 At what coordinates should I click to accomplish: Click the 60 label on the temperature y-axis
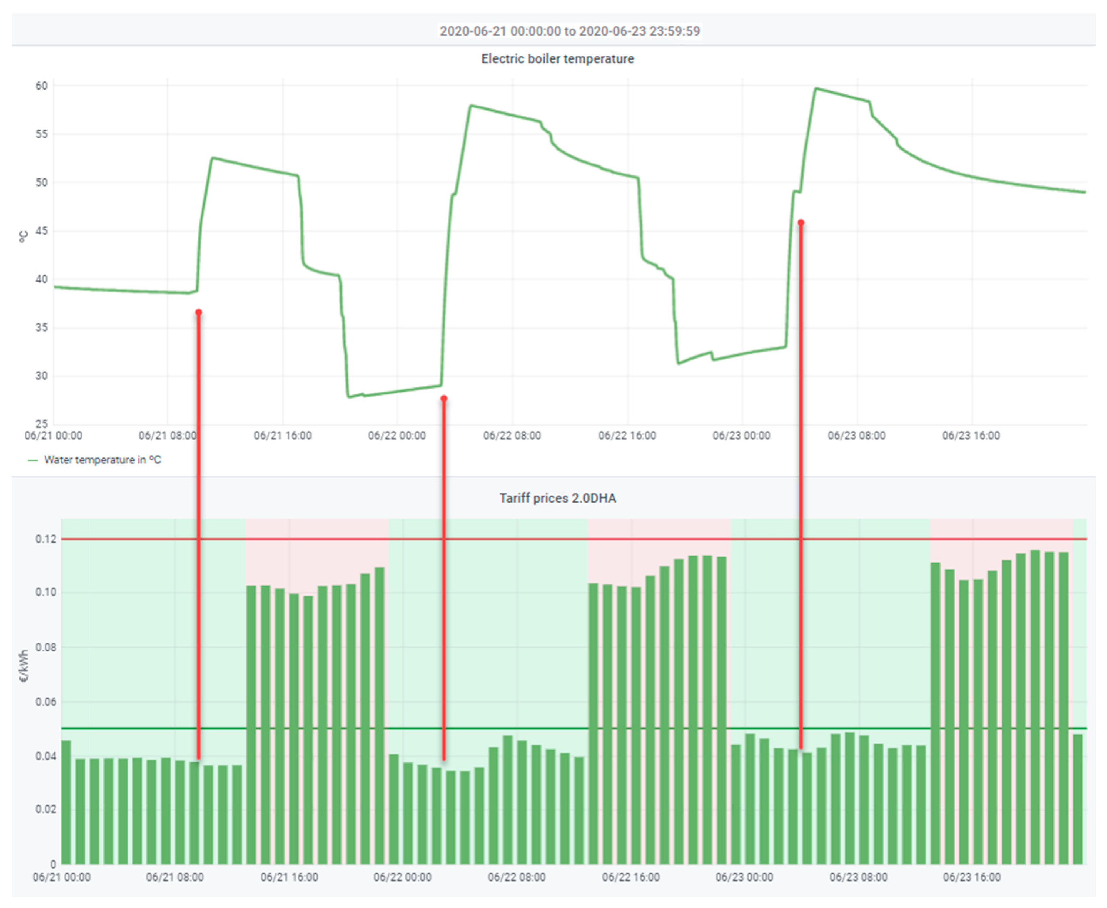click(x=41, y=86)
